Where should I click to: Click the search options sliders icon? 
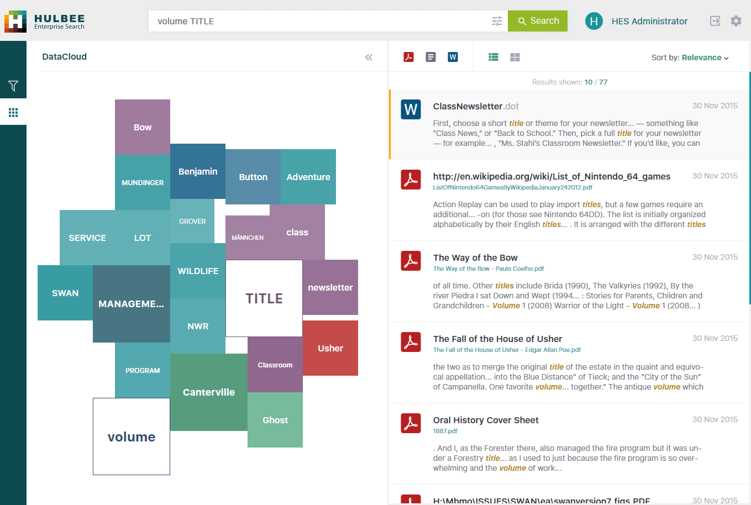click(x=497, y=21)
